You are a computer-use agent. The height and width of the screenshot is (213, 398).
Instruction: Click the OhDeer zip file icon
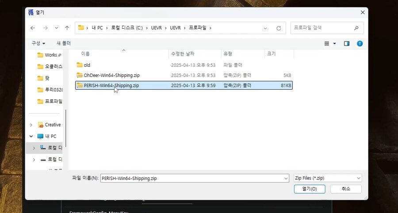pos(80,75)
